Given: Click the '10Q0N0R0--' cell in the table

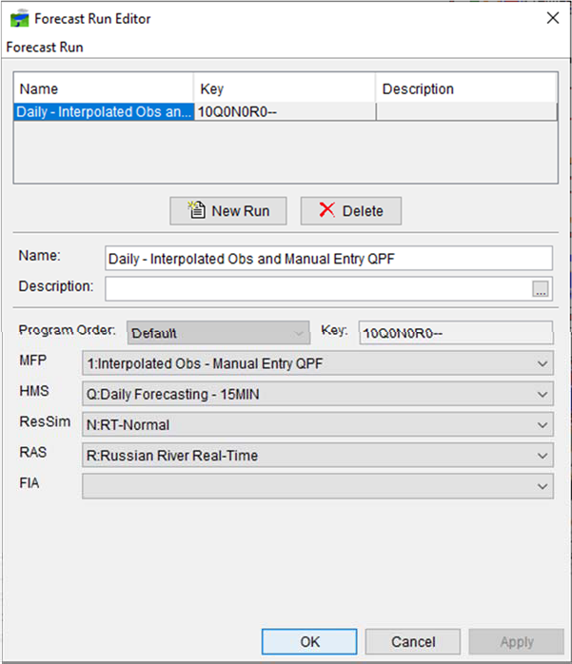Looking at the screenshot, I should [x=285, y=112].
